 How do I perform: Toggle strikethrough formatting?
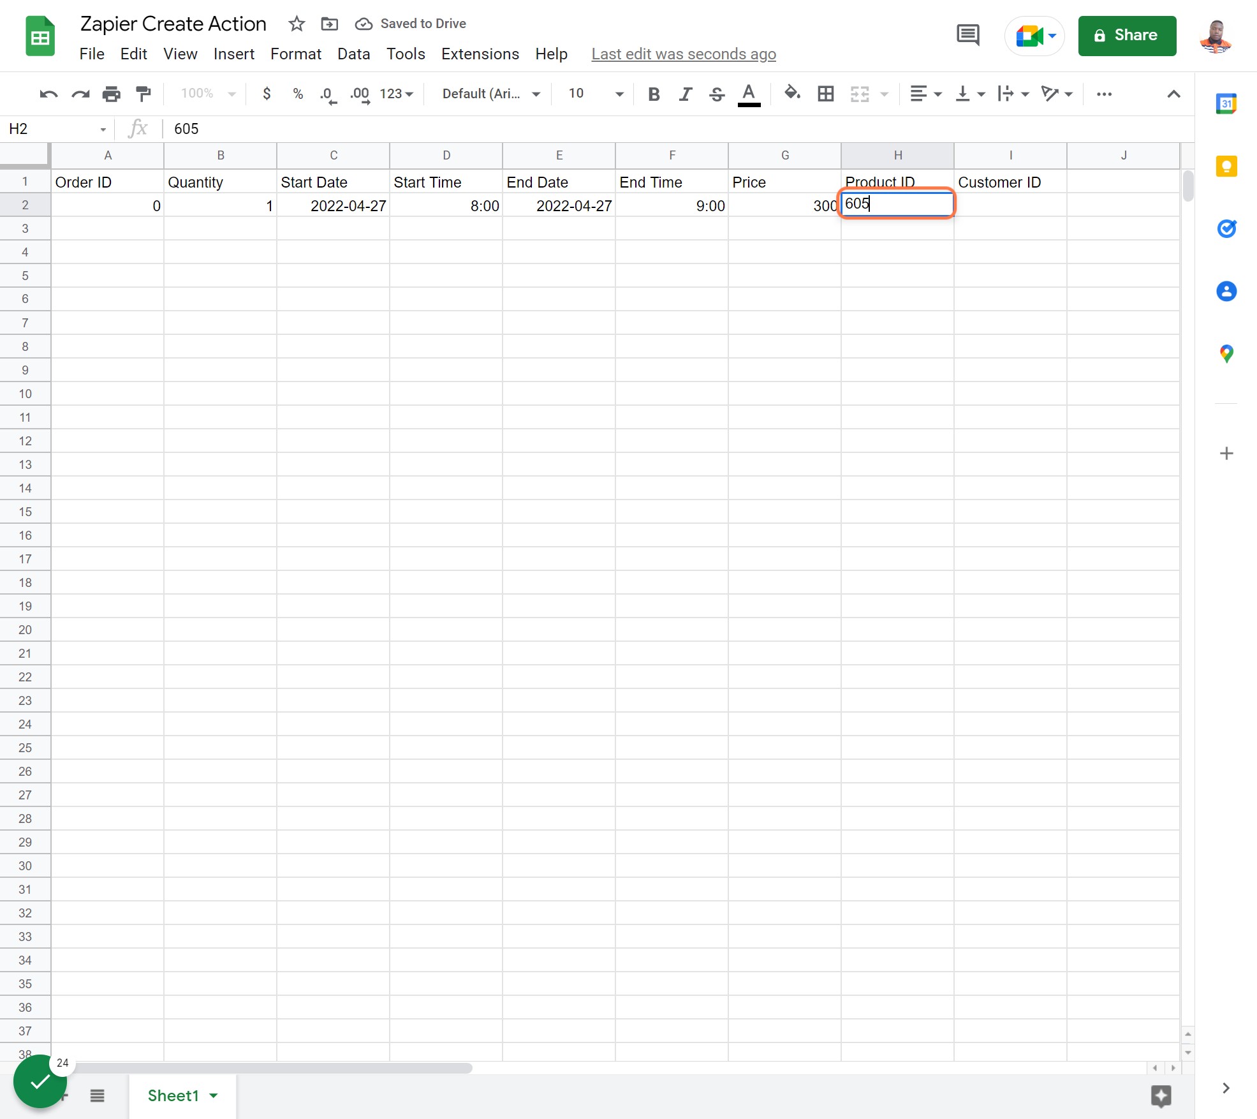click(717, 94)
